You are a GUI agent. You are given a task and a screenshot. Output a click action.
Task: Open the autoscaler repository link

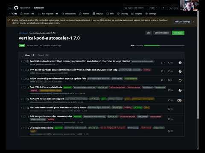pos(39,8)
